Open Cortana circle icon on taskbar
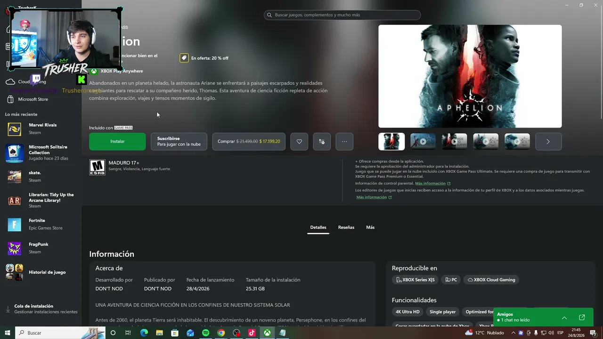The height and width of the screenshot is (339, 603). [113, 333]
